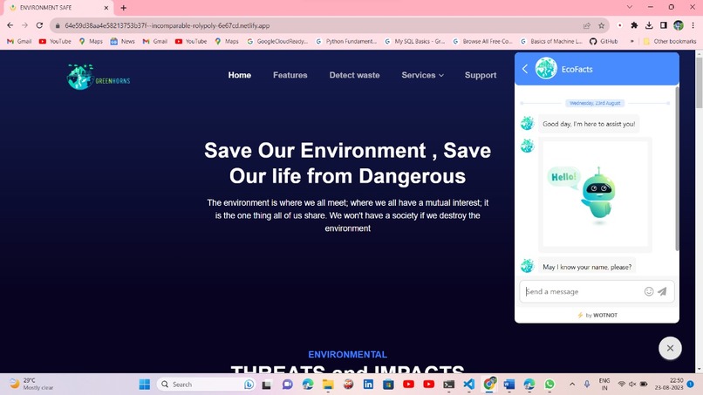
Task: Go forward using browser forward arrow
Action: (24, 25)
